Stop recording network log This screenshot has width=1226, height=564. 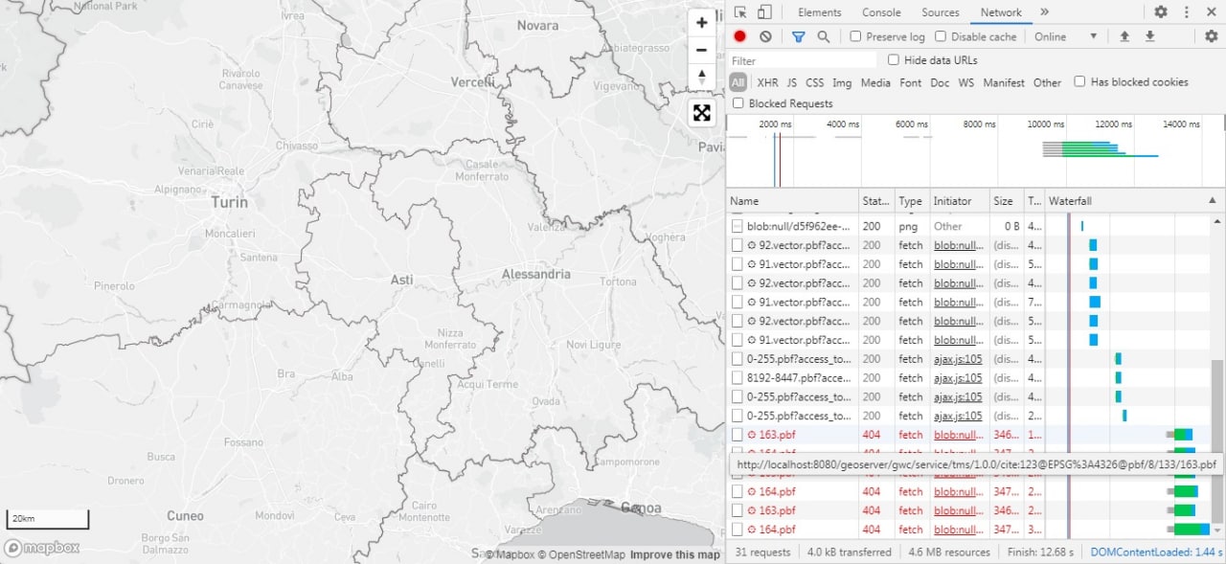tap(740, 36)
